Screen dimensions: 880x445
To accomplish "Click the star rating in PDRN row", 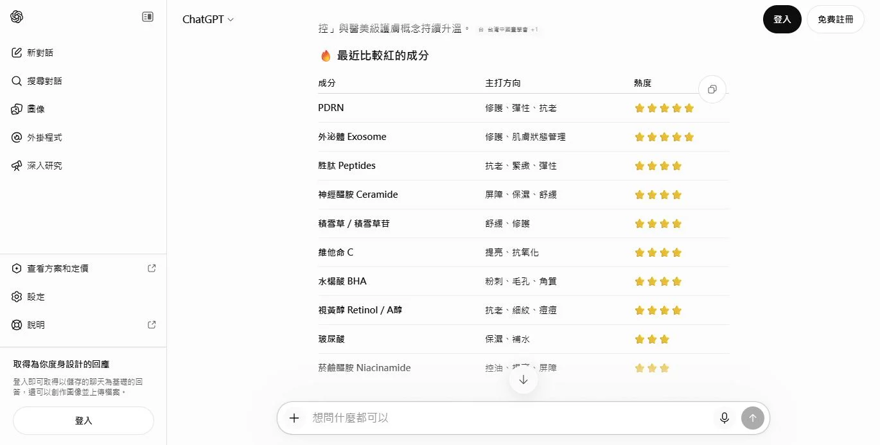I will (x=664, y=108).
